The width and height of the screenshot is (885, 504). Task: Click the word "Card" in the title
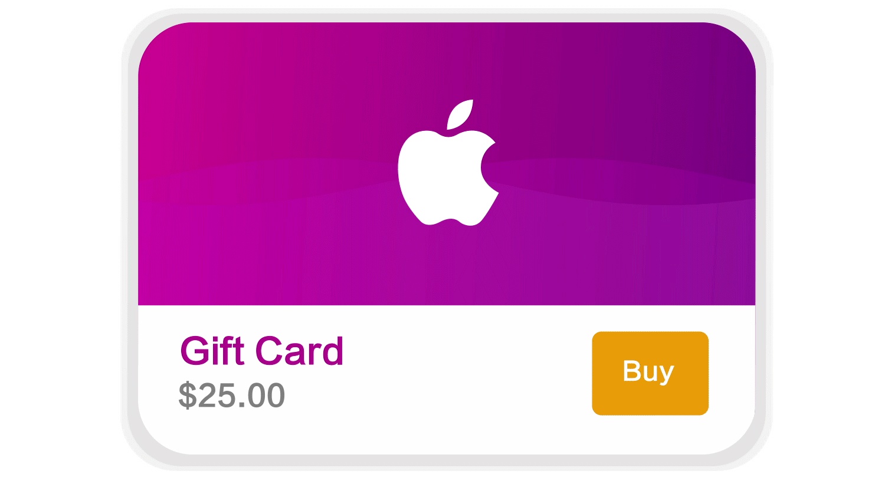pyautogui.click(x=299, y=351)
